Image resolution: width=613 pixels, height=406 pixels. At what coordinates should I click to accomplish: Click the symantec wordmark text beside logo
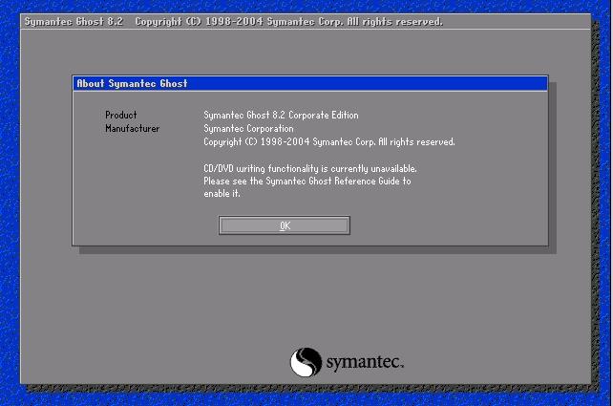click(365, 363)
